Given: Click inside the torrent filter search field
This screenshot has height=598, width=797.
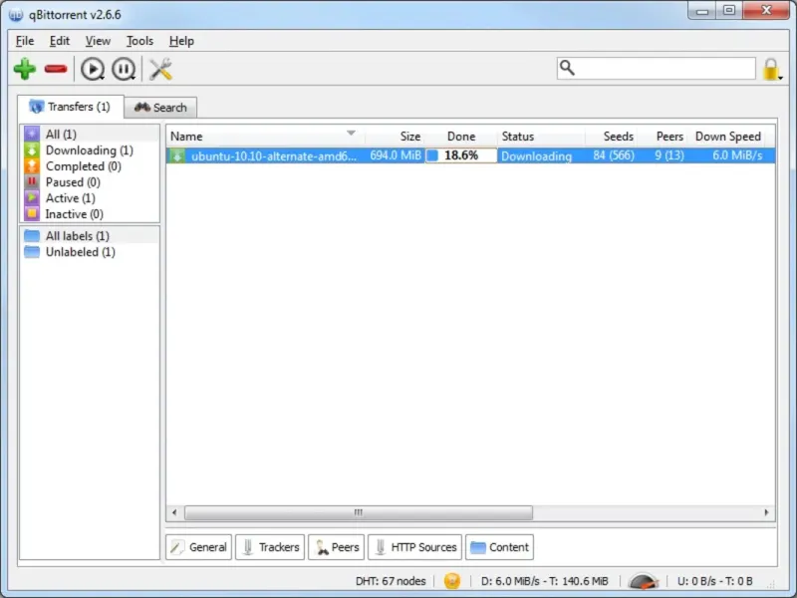Looking at the screenshot, I should click(657, 68).
